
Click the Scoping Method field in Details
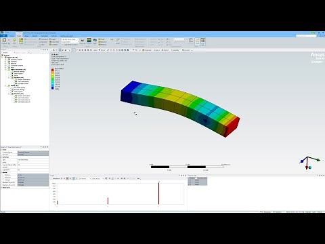click(33, 152)
